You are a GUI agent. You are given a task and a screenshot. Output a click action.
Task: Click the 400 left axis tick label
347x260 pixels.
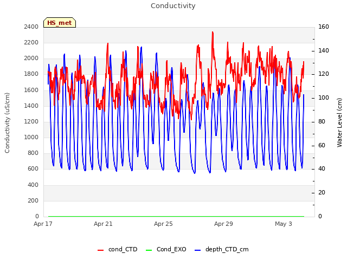pyautogui.click(x=33, y=185)
